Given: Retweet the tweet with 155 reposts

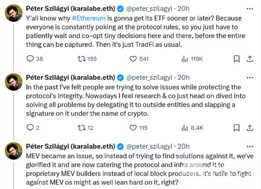Looking at the screenshot, I should 81,59.
